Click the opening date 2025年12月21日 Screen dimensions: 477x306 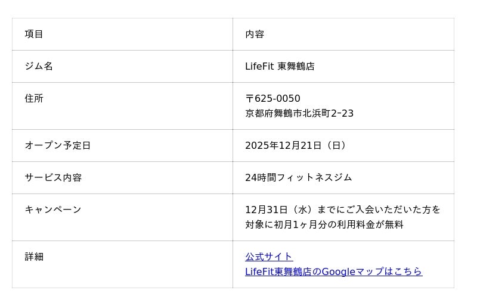[283, 145]
